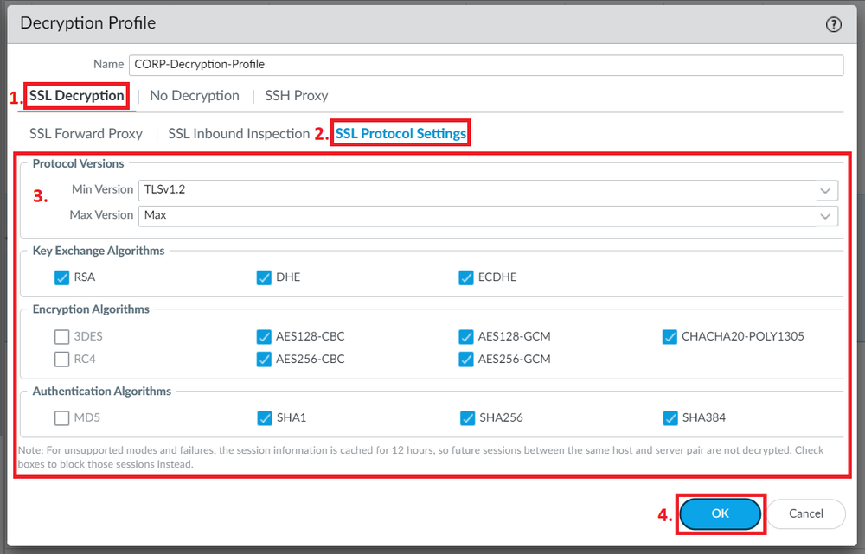This screenshot has height=554, width=865.
Task: Open the SSH Proxy tab
Action: click(296, 95)
